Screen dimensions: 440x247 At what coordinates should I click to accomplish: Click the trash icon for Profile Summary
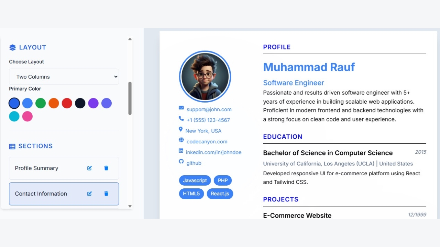point(106,168)
